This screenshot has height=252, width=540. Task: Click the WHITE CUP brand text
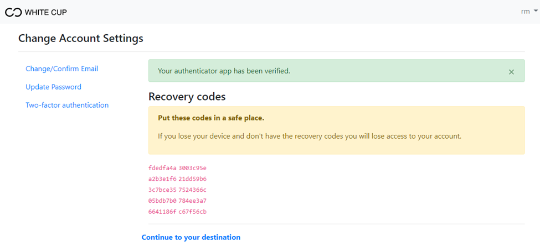(x=46, y=12)
